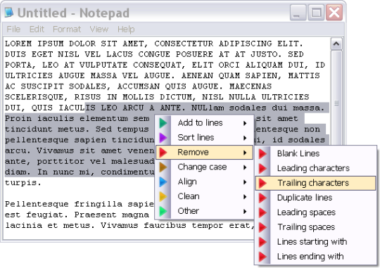Expand the Add to lines submenu arrow

[245, 123]
